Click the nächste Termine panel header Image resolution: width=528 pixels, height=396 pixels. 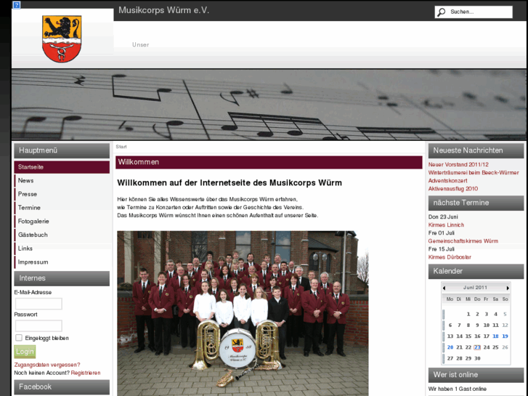tap(476, 203)
